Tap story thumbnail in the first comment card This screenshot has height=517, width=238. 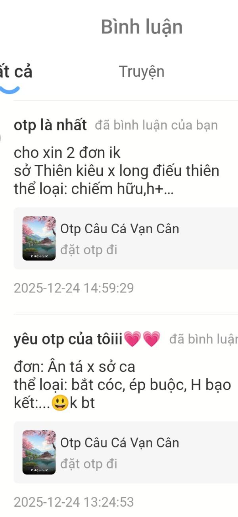point(39,238)
